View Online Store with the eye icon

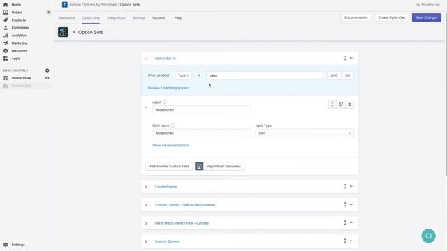click(x=47, y=78)
